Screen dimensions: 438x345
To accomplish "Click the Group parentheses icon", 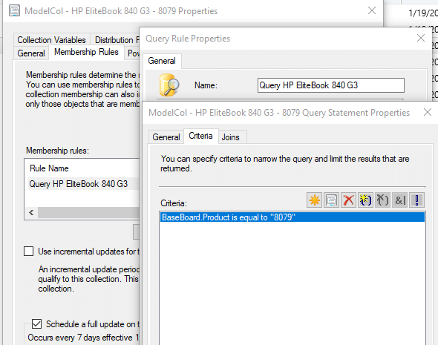I will click(x=365, y=200).
